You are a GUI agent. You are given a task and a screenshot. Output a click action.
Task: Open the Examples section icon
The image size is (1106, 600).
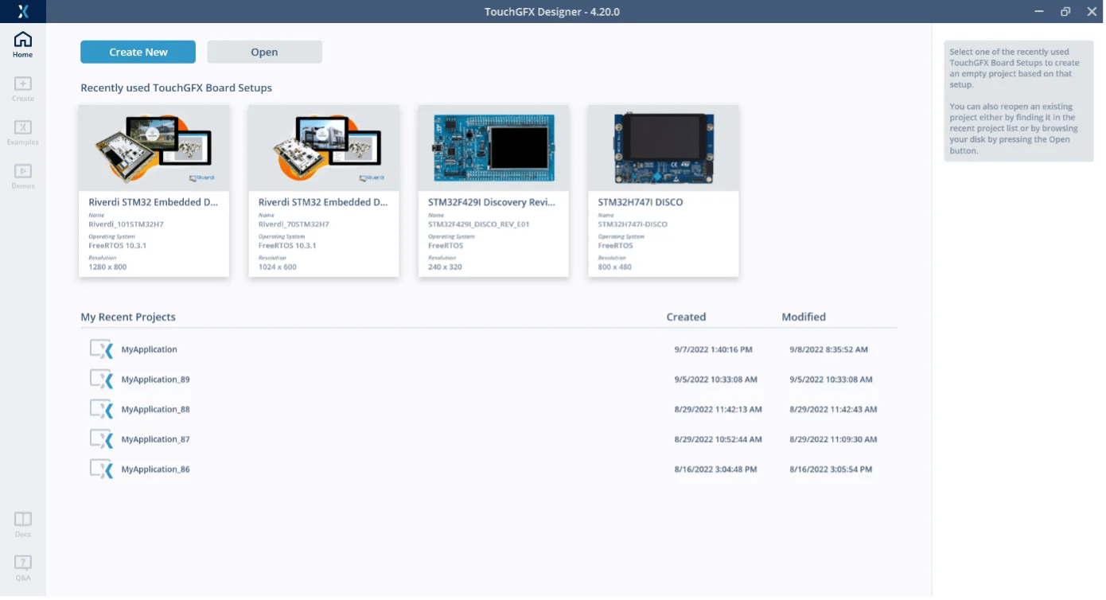click(23, 132)
